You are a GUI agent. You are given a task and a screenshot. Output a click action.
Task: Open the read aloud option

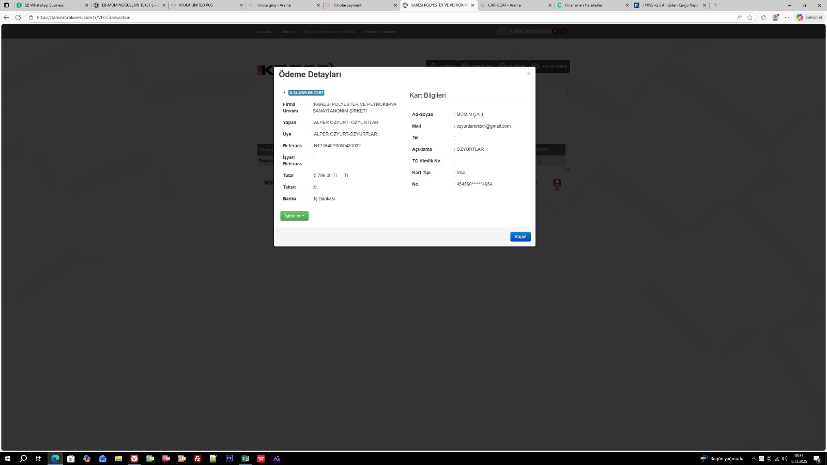click(739, 18)
